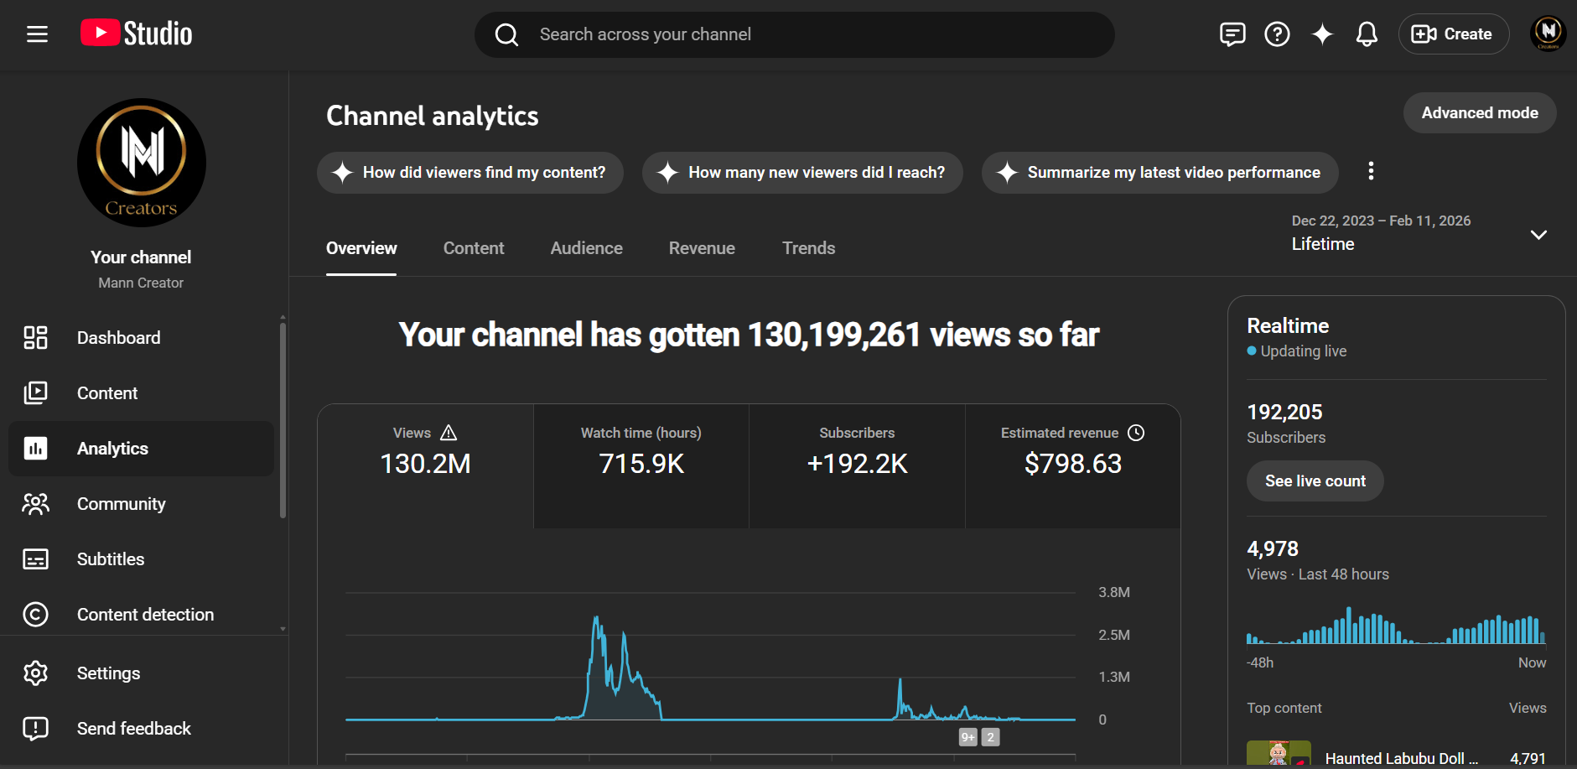Click the sparkle Ask Studio icon in header
The width and height of the screenshot is (1577, 769).
1322,34
